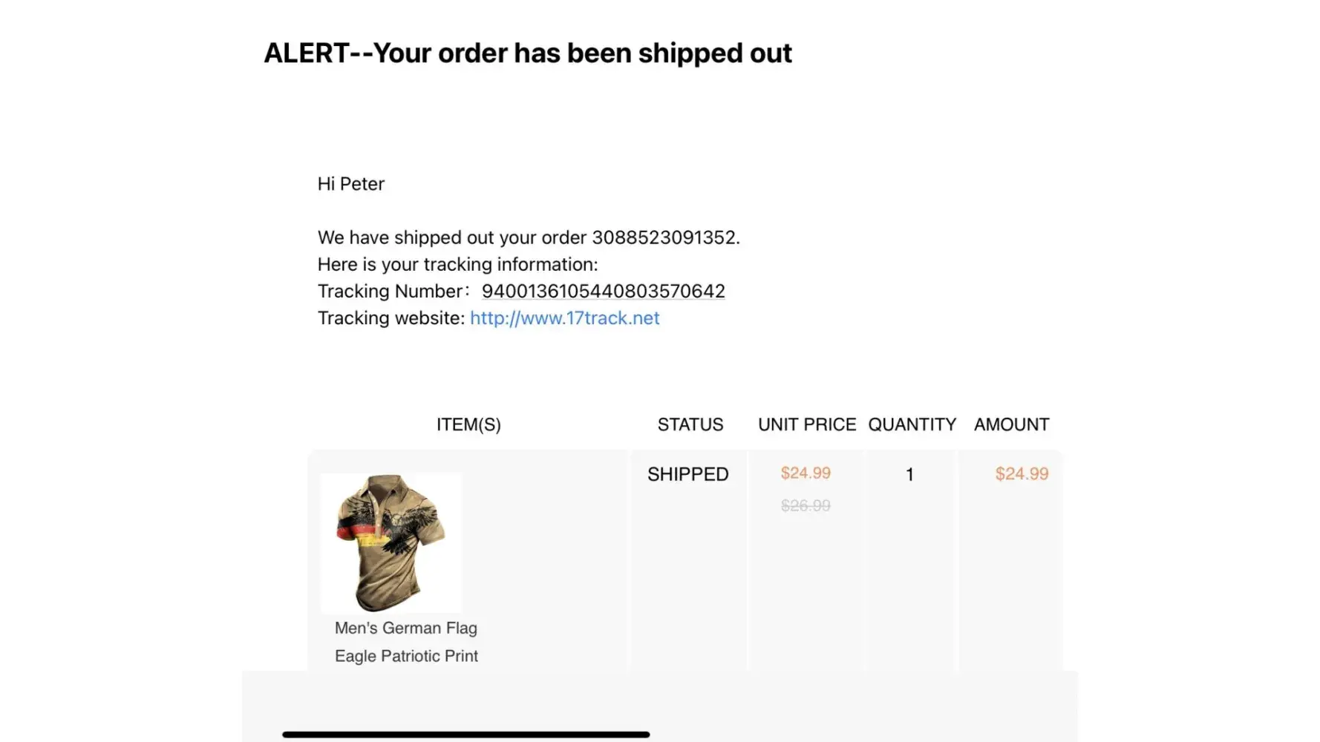Click "Here is your tracking information" line
Screen dimensions: 1320x742
pos(457,265)
